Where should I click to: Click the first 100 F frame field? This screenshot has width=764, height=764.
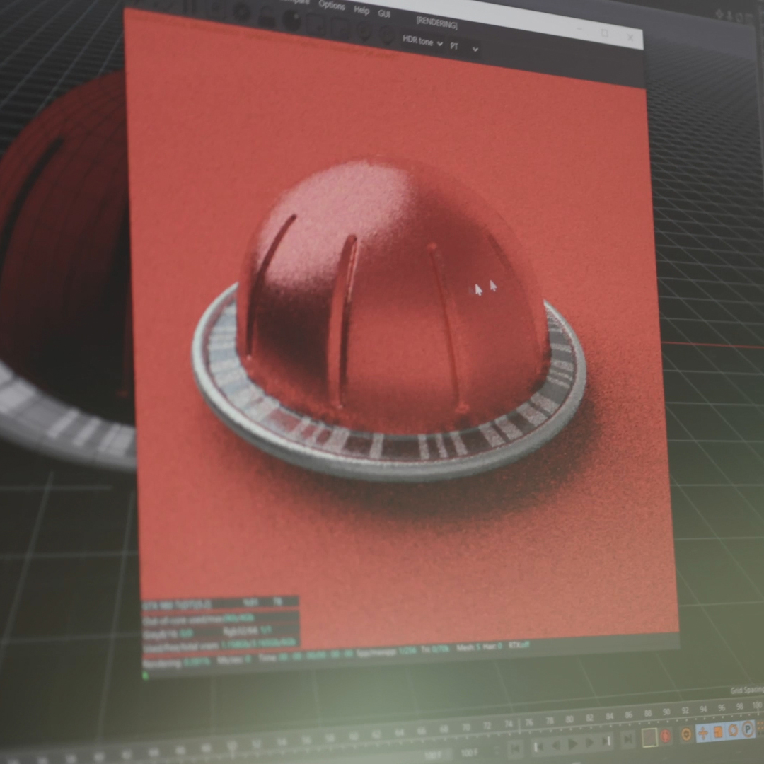[433, 755]
